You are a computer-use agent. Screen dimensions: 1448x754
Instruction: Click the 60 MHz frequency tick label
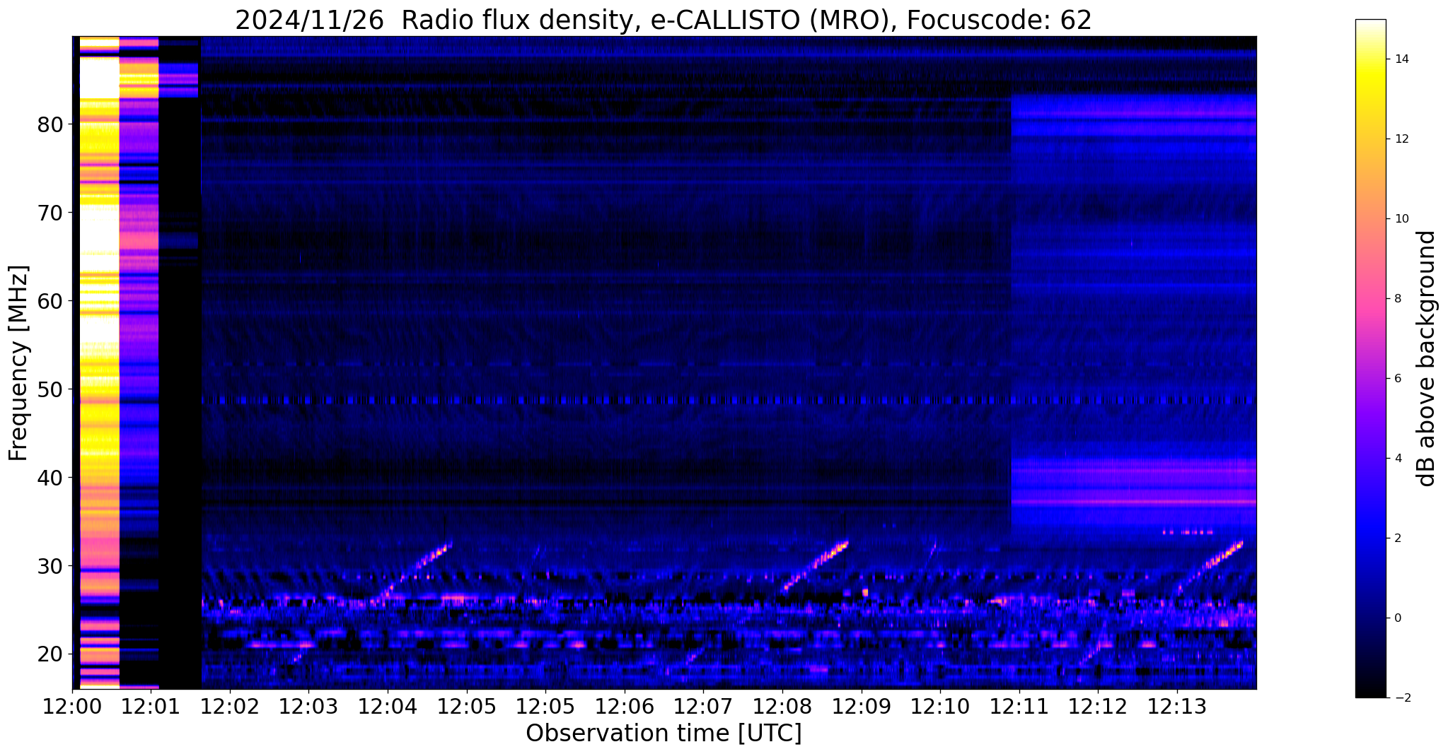point(50,301)
